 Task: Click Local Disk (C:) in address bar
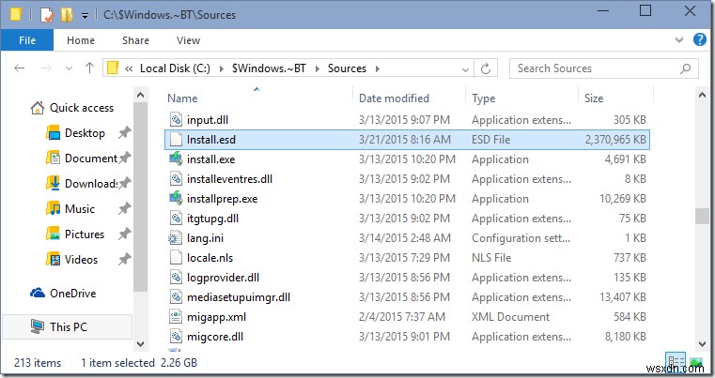tap(175, 68)
